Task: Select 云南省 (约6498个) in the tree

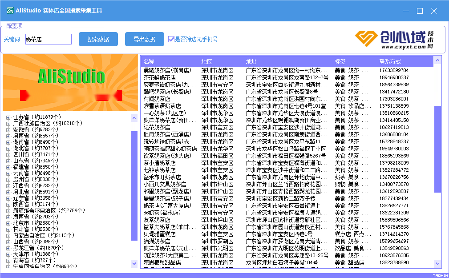Action: click(x=36, y=173)
